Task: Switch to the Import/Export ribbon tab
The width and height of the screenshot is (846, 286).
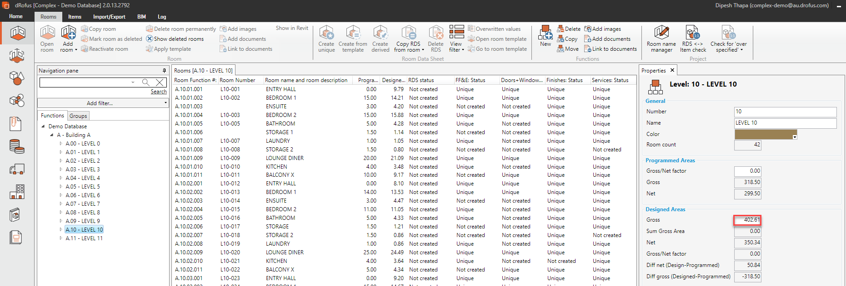Action: click(x=109, y=17)
